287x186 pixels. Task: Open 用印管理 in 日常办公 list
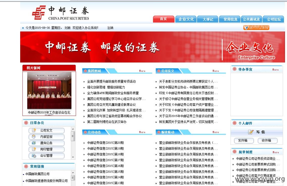[x=46, y=149]
